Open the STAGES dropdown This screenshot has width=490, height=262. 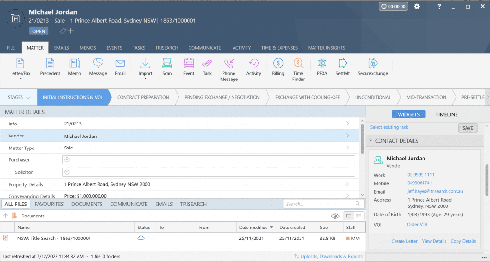point(19,97)
